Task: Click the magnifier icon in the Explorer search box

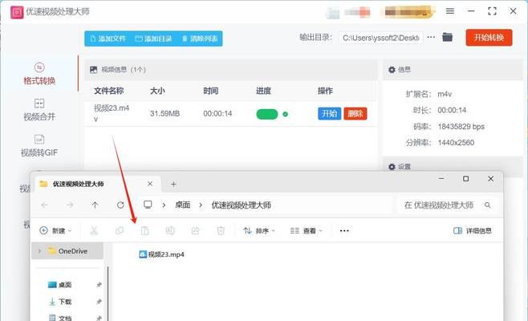Action: click(488, 205)
